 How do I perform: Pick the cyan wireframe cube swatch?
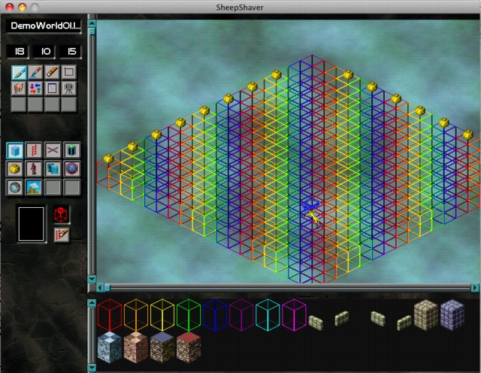(x=268, y=315)
